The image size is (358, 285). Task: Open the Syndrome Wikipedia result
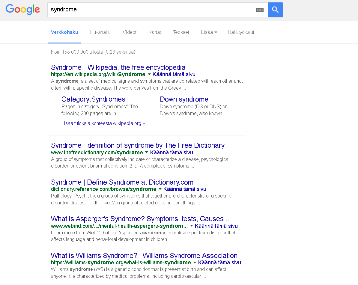point(118,67)
